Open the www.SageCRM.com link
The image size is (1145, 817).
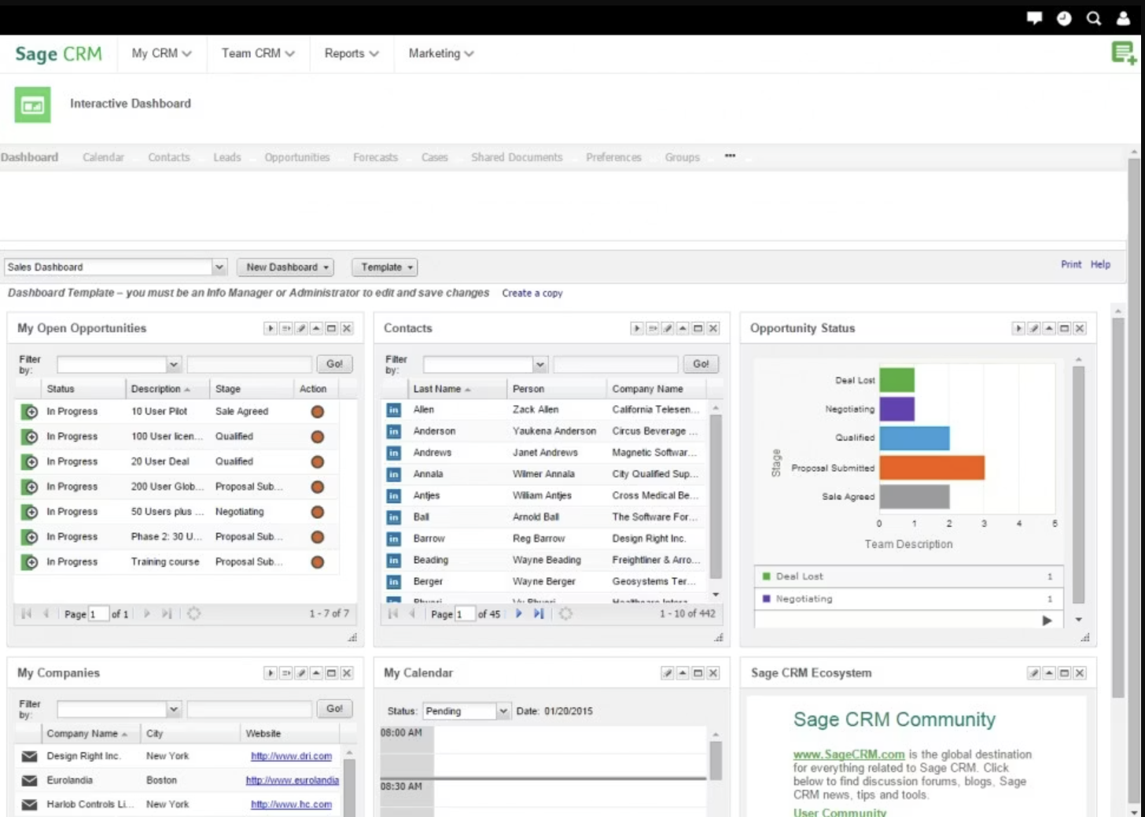point(849,755)
